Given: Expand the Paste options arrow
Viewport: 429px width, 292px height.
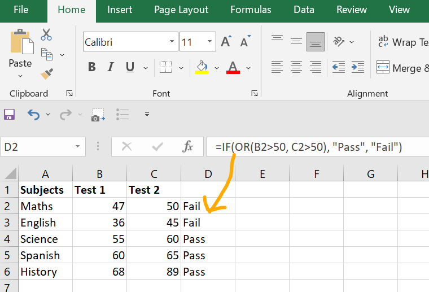Looking at the screenshot, I should 20,76.
